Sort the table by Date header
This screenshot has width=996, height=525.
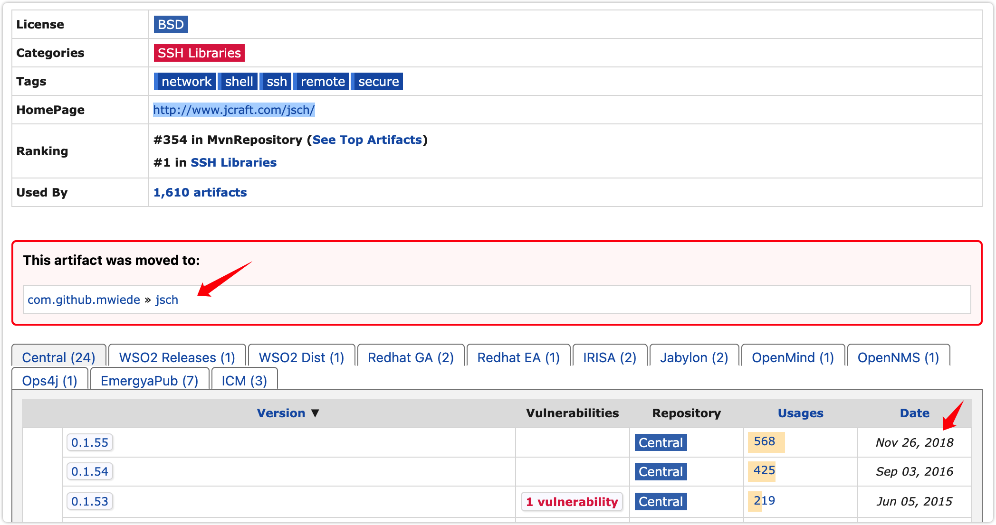pyautogui.click(x=914, y=413)
